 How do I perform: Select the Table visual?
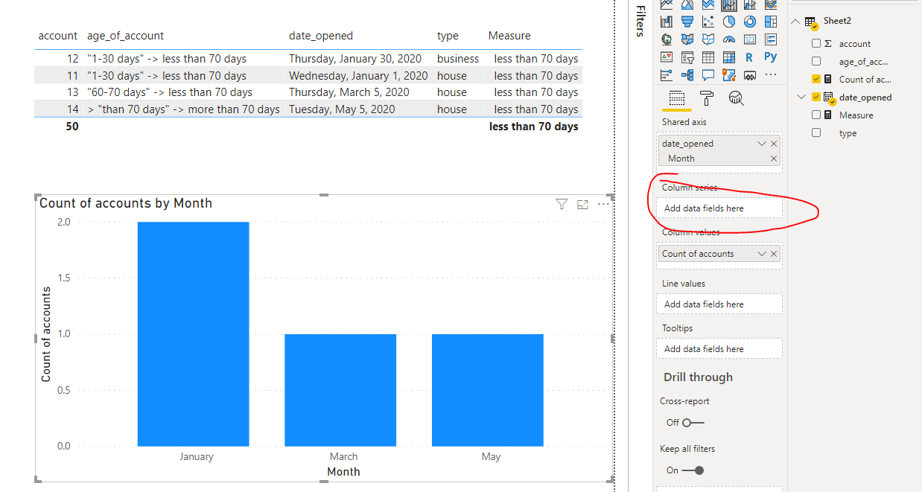[x=708, y=57]
